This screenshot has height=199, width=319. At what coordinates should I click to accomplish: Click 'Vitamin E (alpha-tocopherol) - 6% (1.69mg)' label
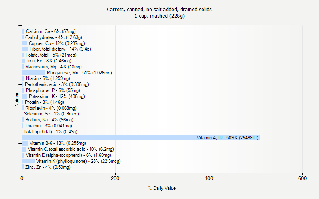(x=68, y=155)
